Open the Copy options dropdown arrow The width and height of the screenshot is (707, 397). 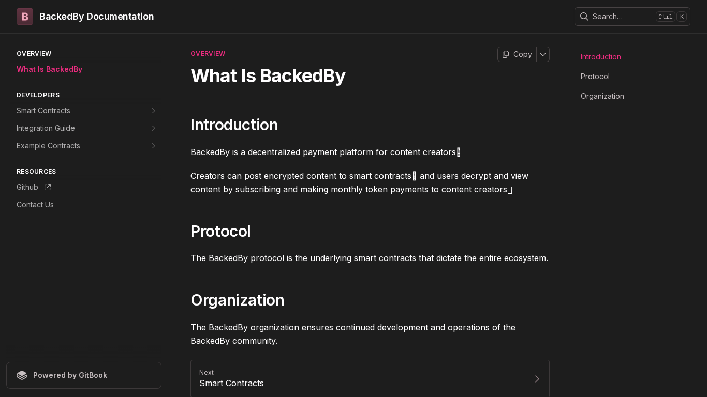coord(543,54)
